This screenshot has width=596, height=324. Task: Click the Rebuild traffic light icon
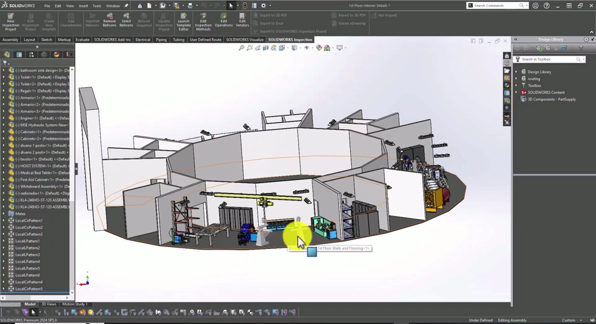245,6
